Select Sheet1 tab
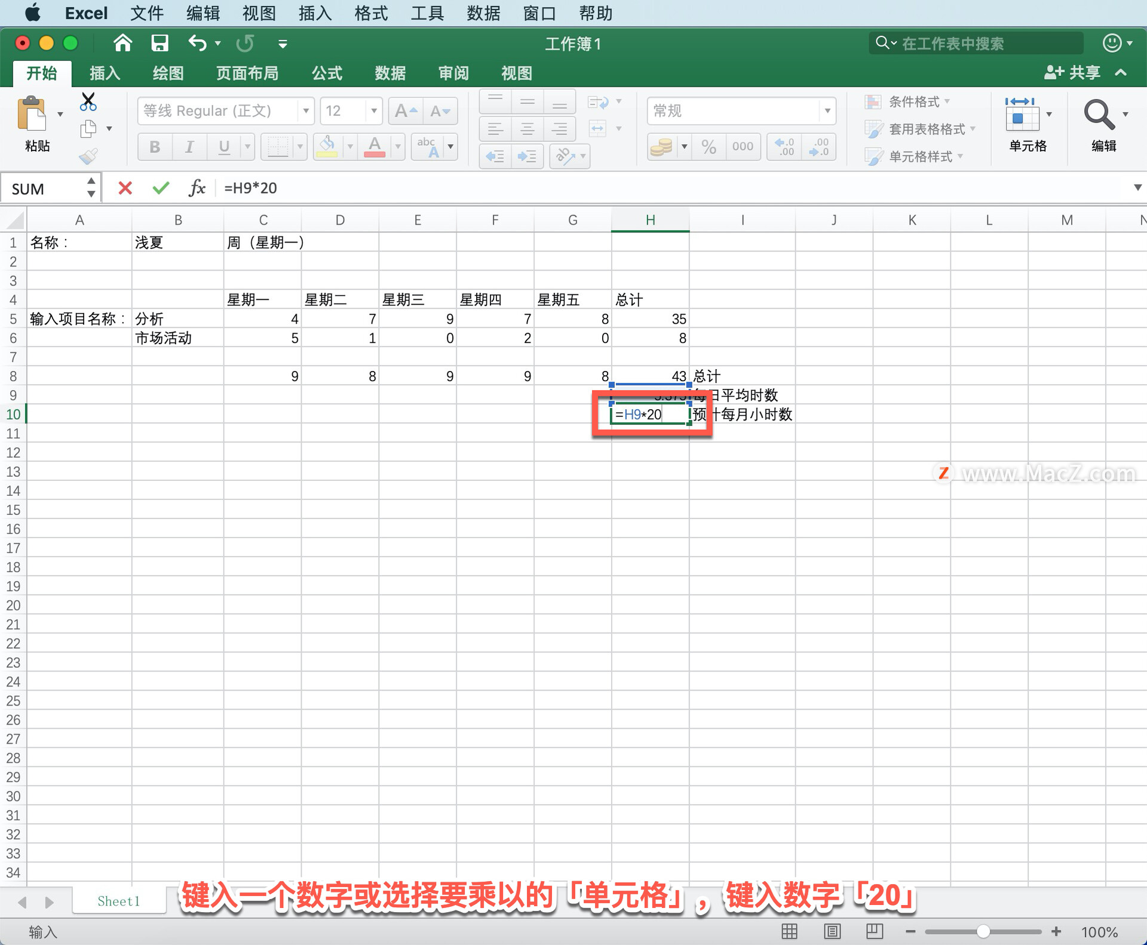Screen dimensions: 1147x945 [x=119, y=901]
